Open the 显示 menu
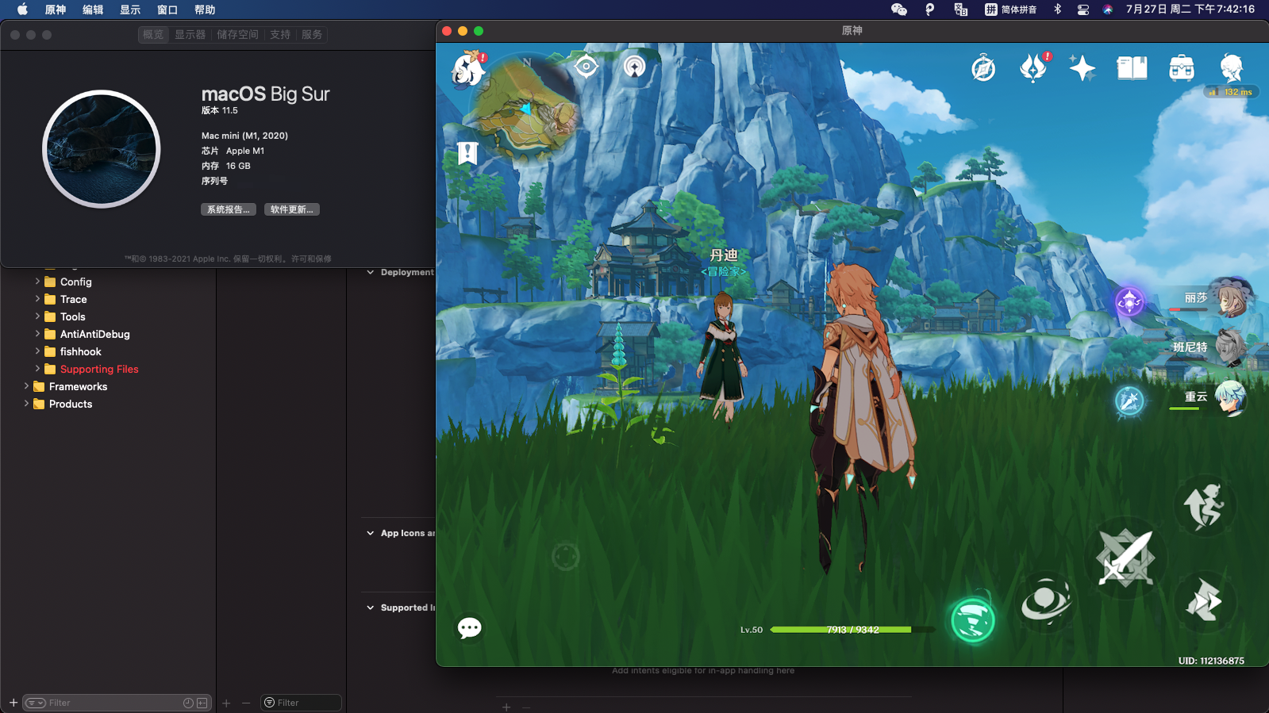 click(x=130, y=10)
